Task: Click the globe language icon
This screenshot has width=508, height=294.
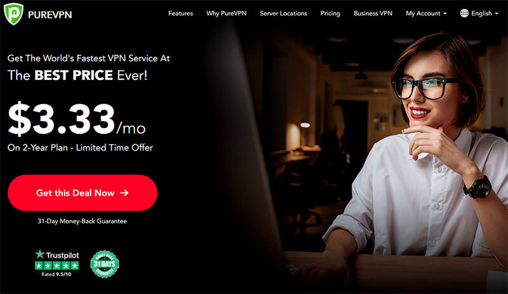Action: [464, 13]
